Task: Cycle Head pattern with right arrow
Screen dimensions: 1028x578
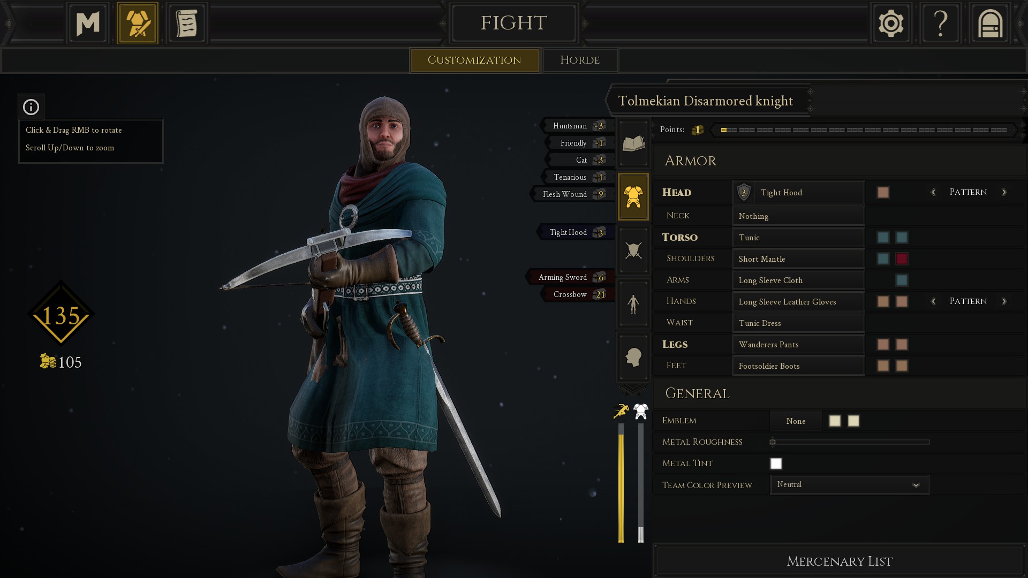Action: 1004,192
